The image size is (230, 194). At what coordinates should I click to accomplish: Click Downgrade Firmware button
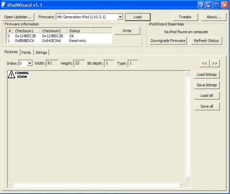coord(168,41)
